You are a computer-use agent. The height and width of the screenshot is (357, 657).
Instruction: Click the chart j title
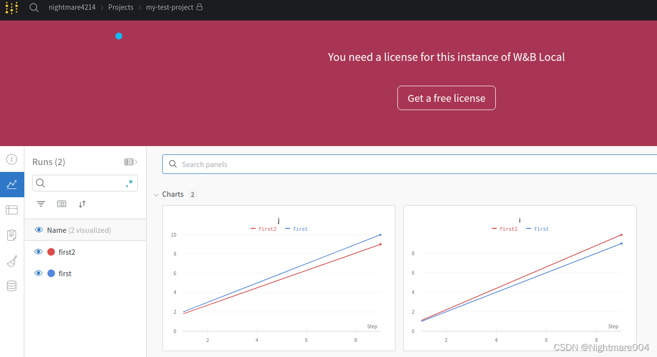tap(279, 221)
